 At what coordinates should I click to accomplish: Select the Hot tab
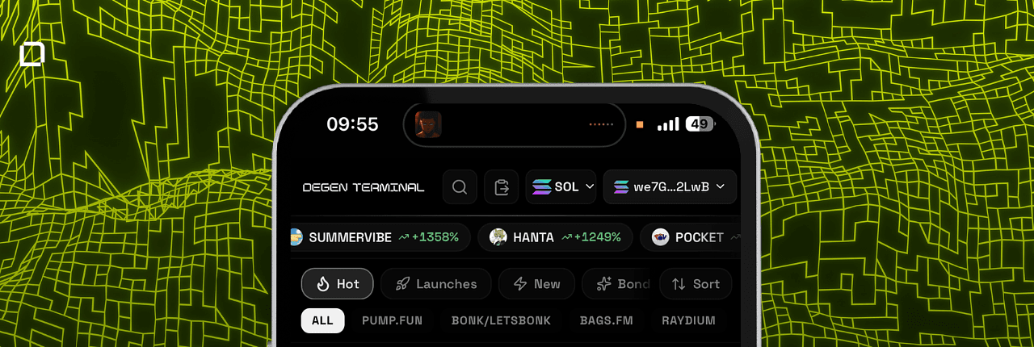pyautogui.click(x=338, y=284)
